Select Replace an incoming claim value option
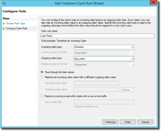The width and height of the screenshot is (161, 131). pyautogui.click(x=42, y=77)
